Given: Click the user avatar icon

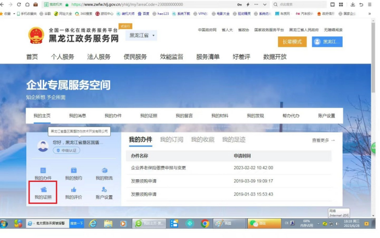Looking at the screenshot, I should (42, 146).
